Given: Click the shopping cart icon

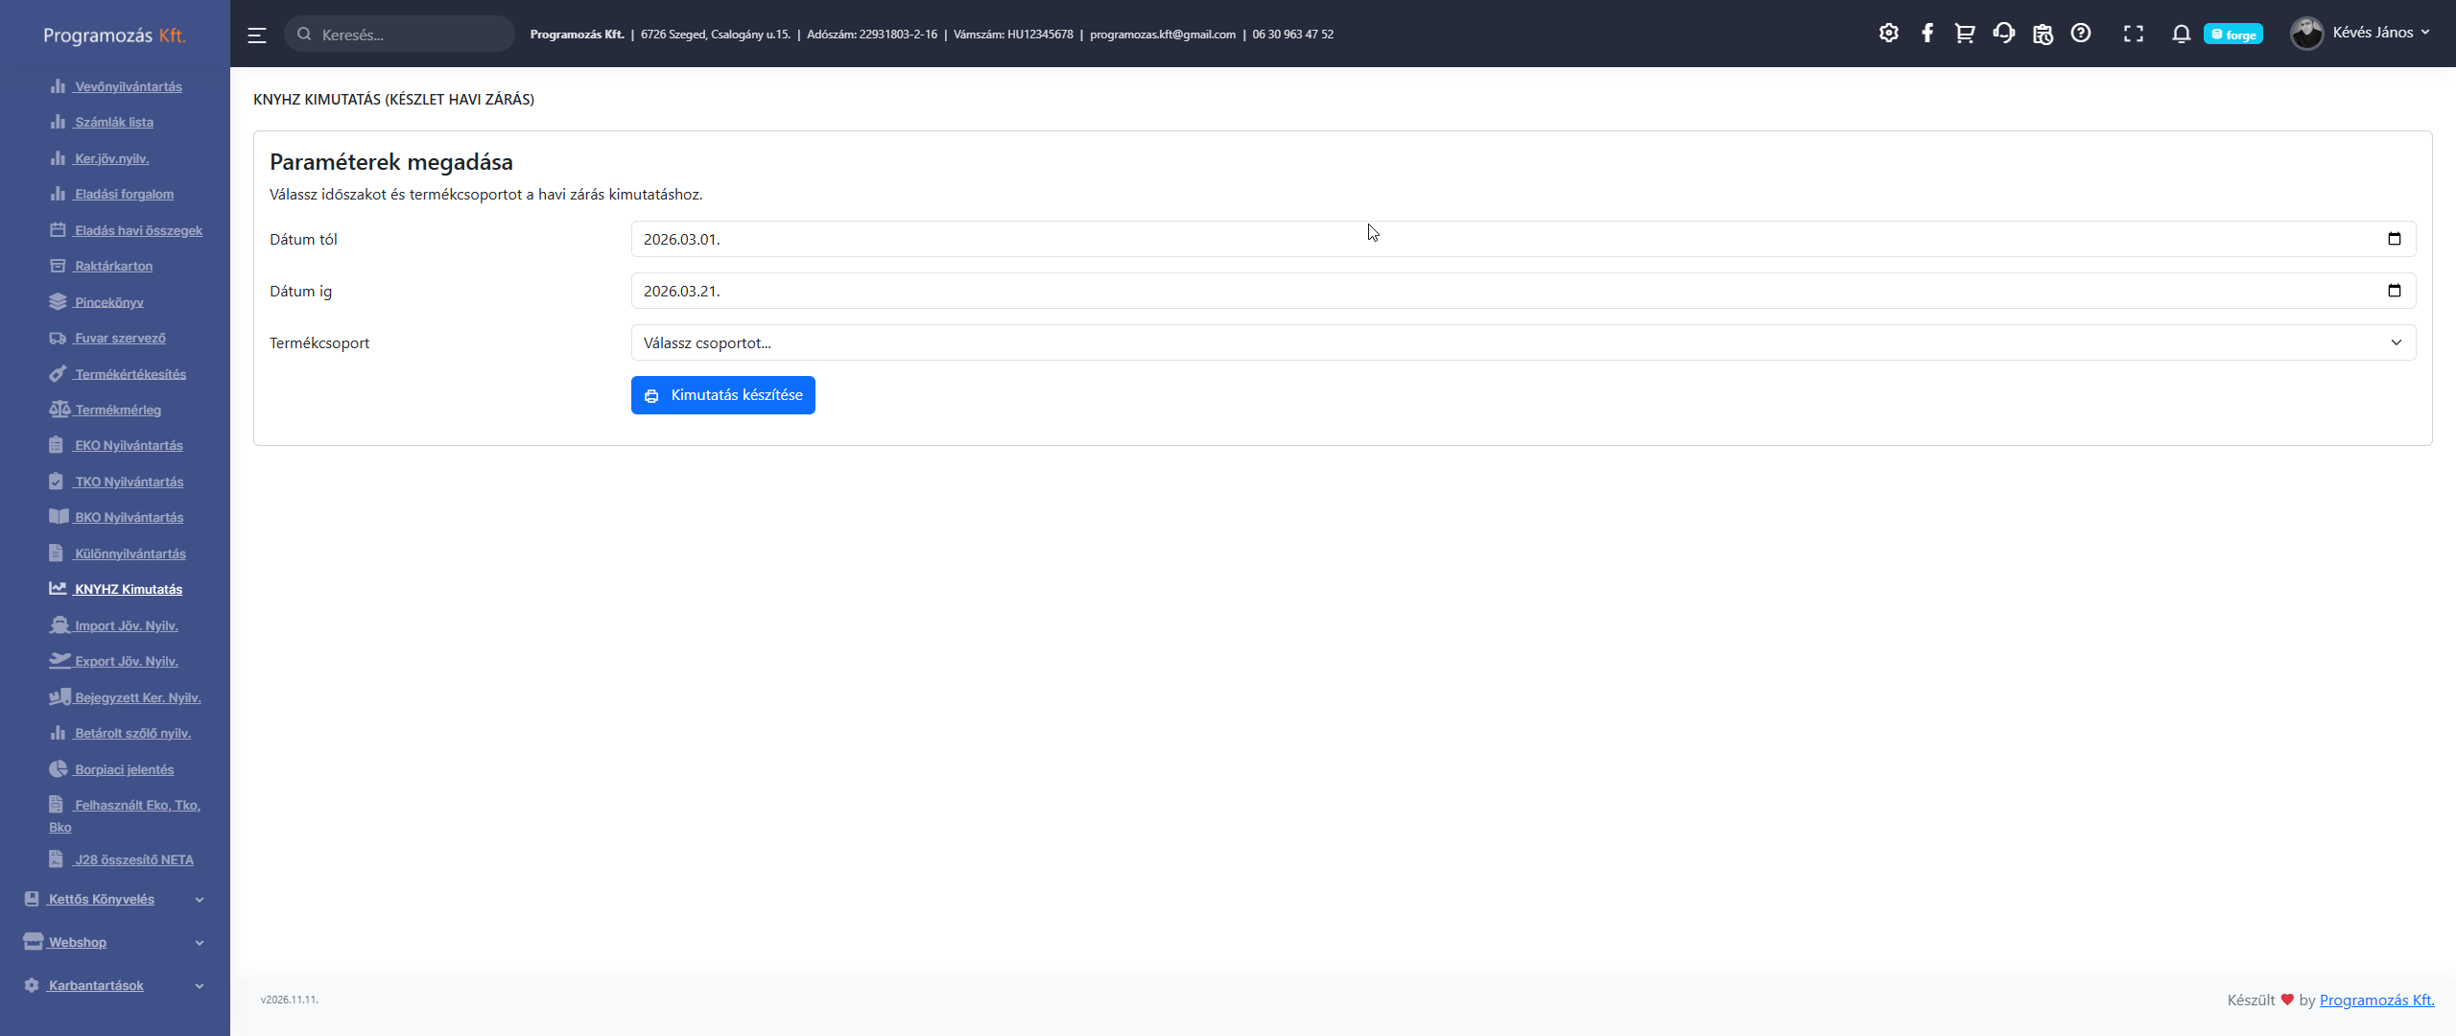Looking at the screenshot, I should tap(1965, 34).
